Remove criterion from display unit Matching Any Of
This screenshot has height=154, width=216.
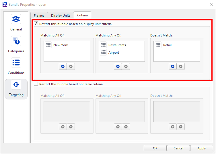[x=126, y=66]
